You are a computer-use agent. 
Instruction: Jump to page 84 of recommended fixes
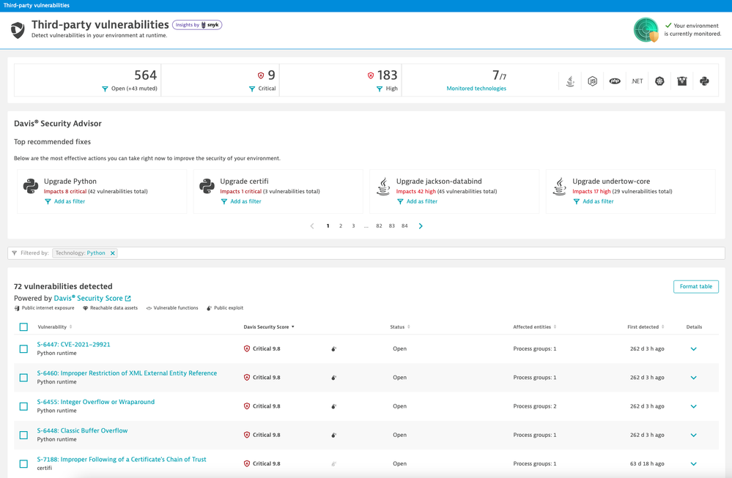404,226
